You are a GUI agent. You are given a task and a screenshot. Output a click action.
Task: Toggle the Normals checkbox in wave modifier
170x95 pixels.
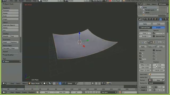(x=154, y=50)
